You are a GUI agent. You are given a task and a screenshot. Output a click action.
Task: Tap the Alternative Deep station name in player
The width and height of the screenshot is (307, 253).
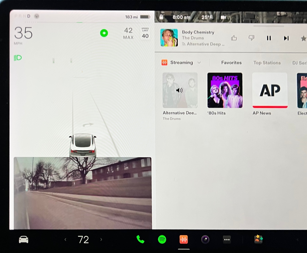206,44
